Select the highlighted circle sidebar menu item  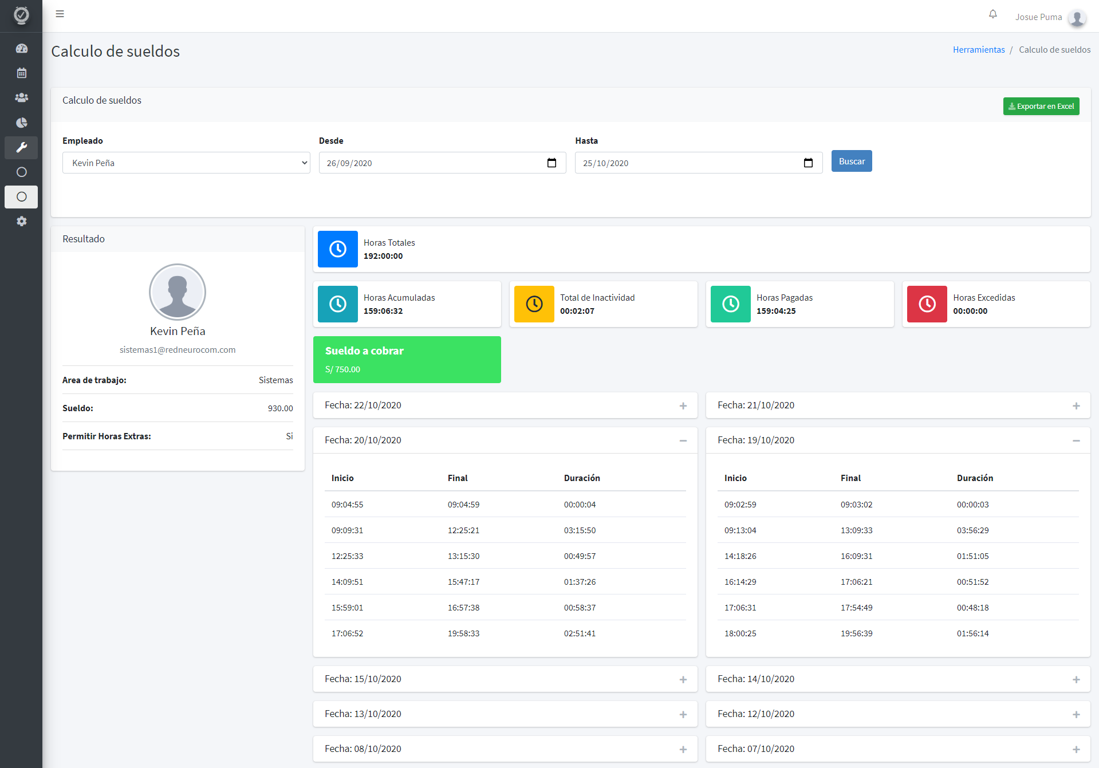point(21,196)
